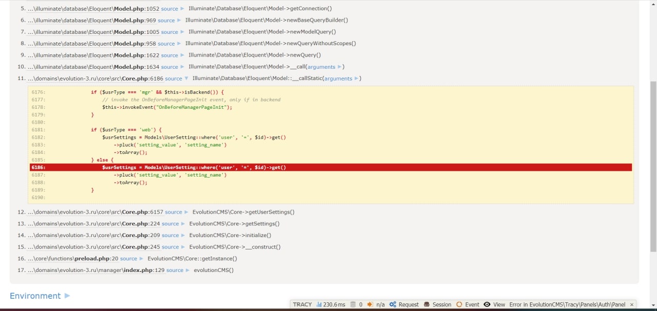Expand source for index.php:129
This screenshot has width=657, height=311.
(177, 270)
